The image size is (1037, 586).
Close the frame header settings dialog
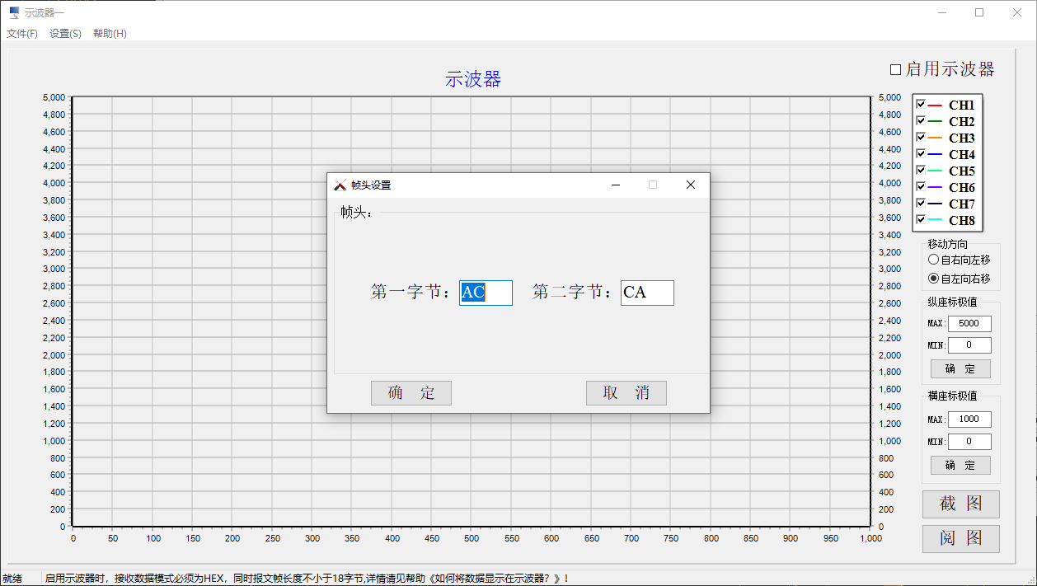coord(691,185)
